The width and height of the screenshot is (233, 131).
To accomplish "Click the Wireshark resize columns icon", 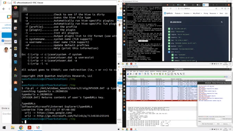I will coord(184,74).
